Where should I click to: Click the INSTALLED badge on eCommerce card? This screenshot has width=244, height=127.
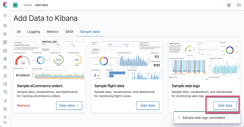[50, 42]
